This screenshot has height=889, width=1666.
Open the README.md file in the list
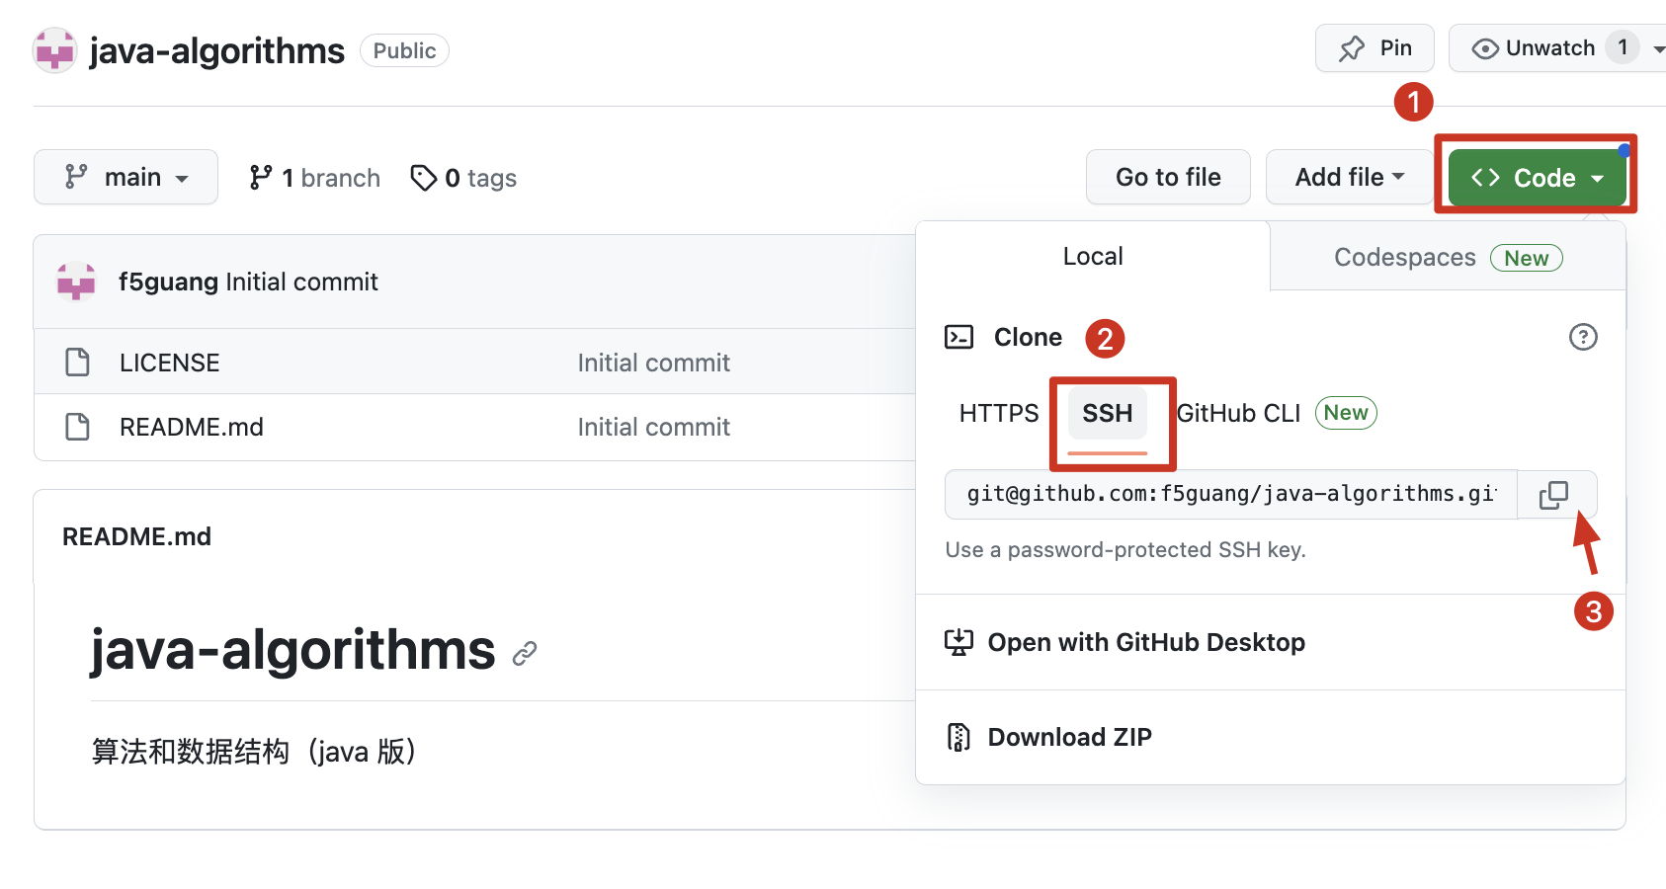tap(192, 427)
